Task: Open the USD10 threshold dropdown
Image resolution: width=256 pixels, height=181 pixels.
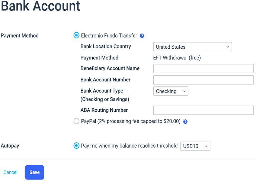Action: click(x=195, y=146)
